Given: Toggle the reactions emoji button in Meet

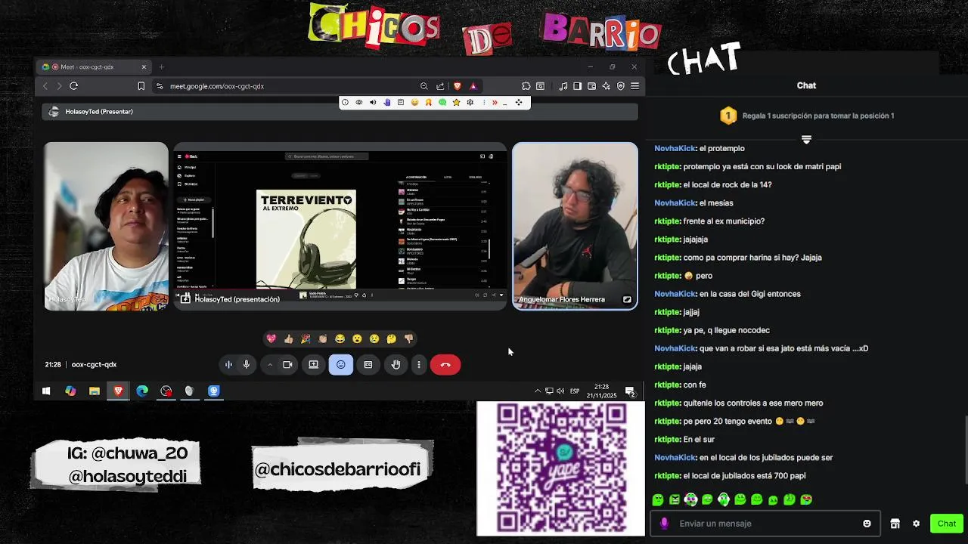Looking at the screenshot, I should [x=341, y=365].
